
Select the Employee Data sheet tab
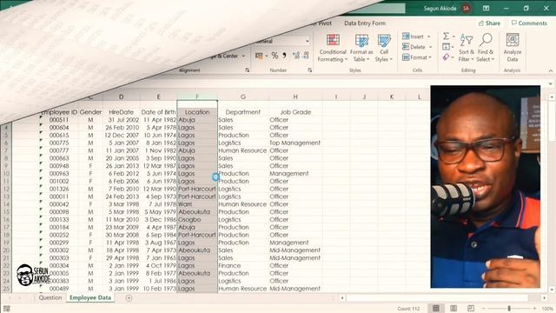(90, 297)
